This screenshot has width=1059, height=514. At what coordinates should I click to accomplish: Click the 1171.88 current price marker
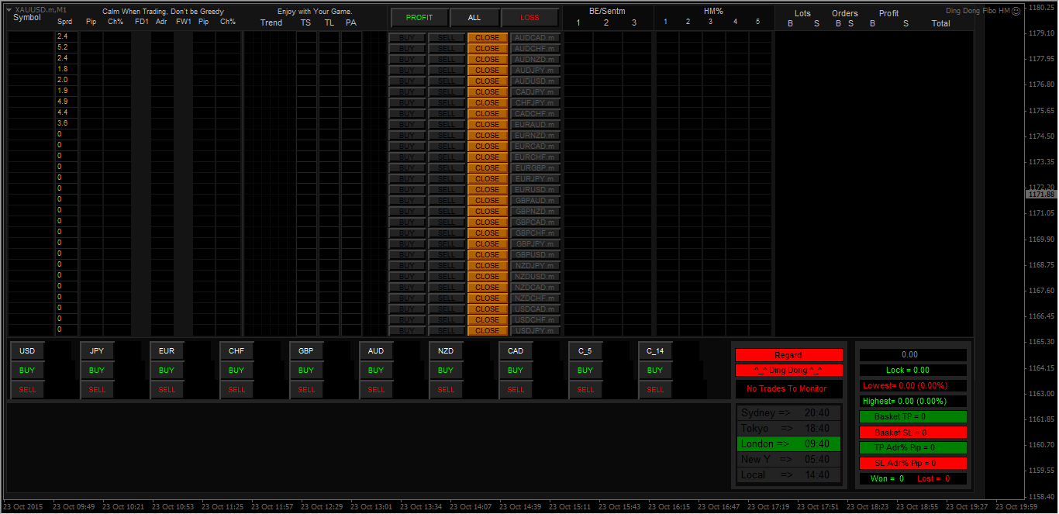(x=1041, y=194)
